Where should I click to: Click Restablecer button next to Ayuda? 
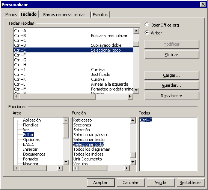pos(191,183)
